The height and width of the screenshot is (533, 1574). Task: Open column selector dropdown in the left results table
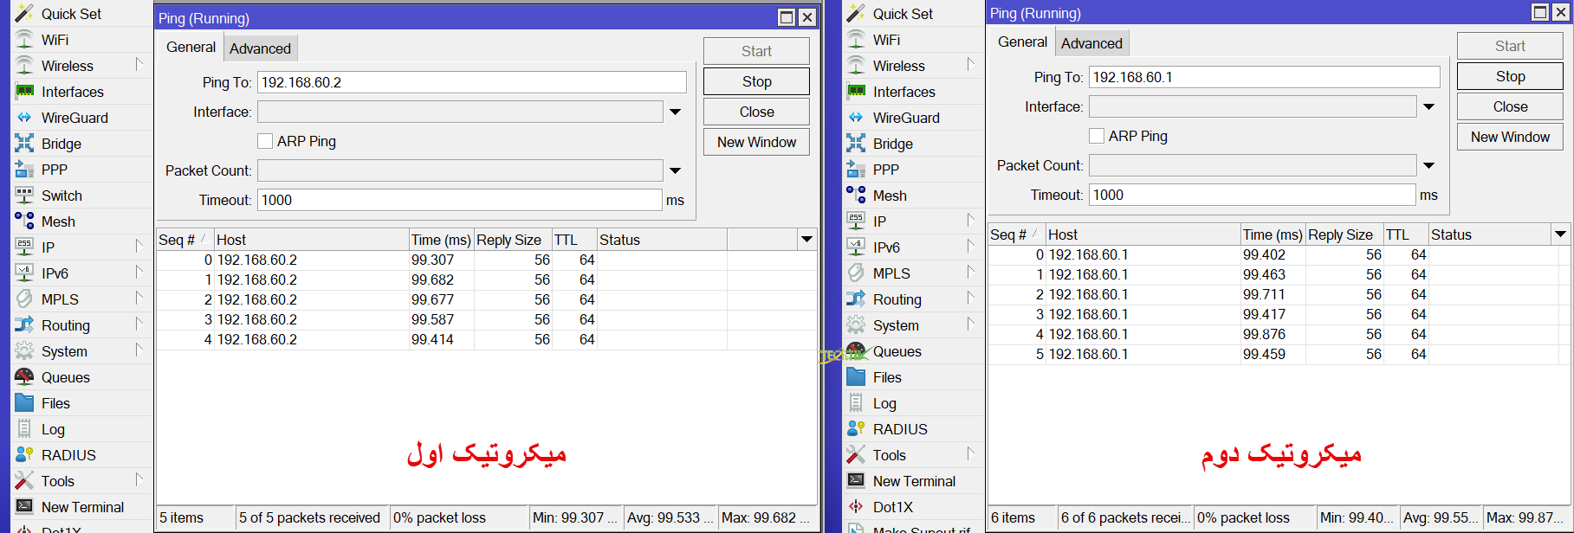806,240
